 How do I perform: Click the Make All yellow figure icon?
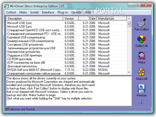142,72
